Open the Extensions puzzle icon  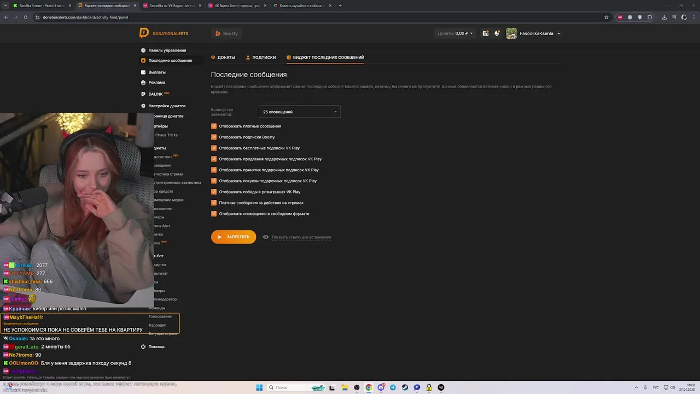click(650, 17)
